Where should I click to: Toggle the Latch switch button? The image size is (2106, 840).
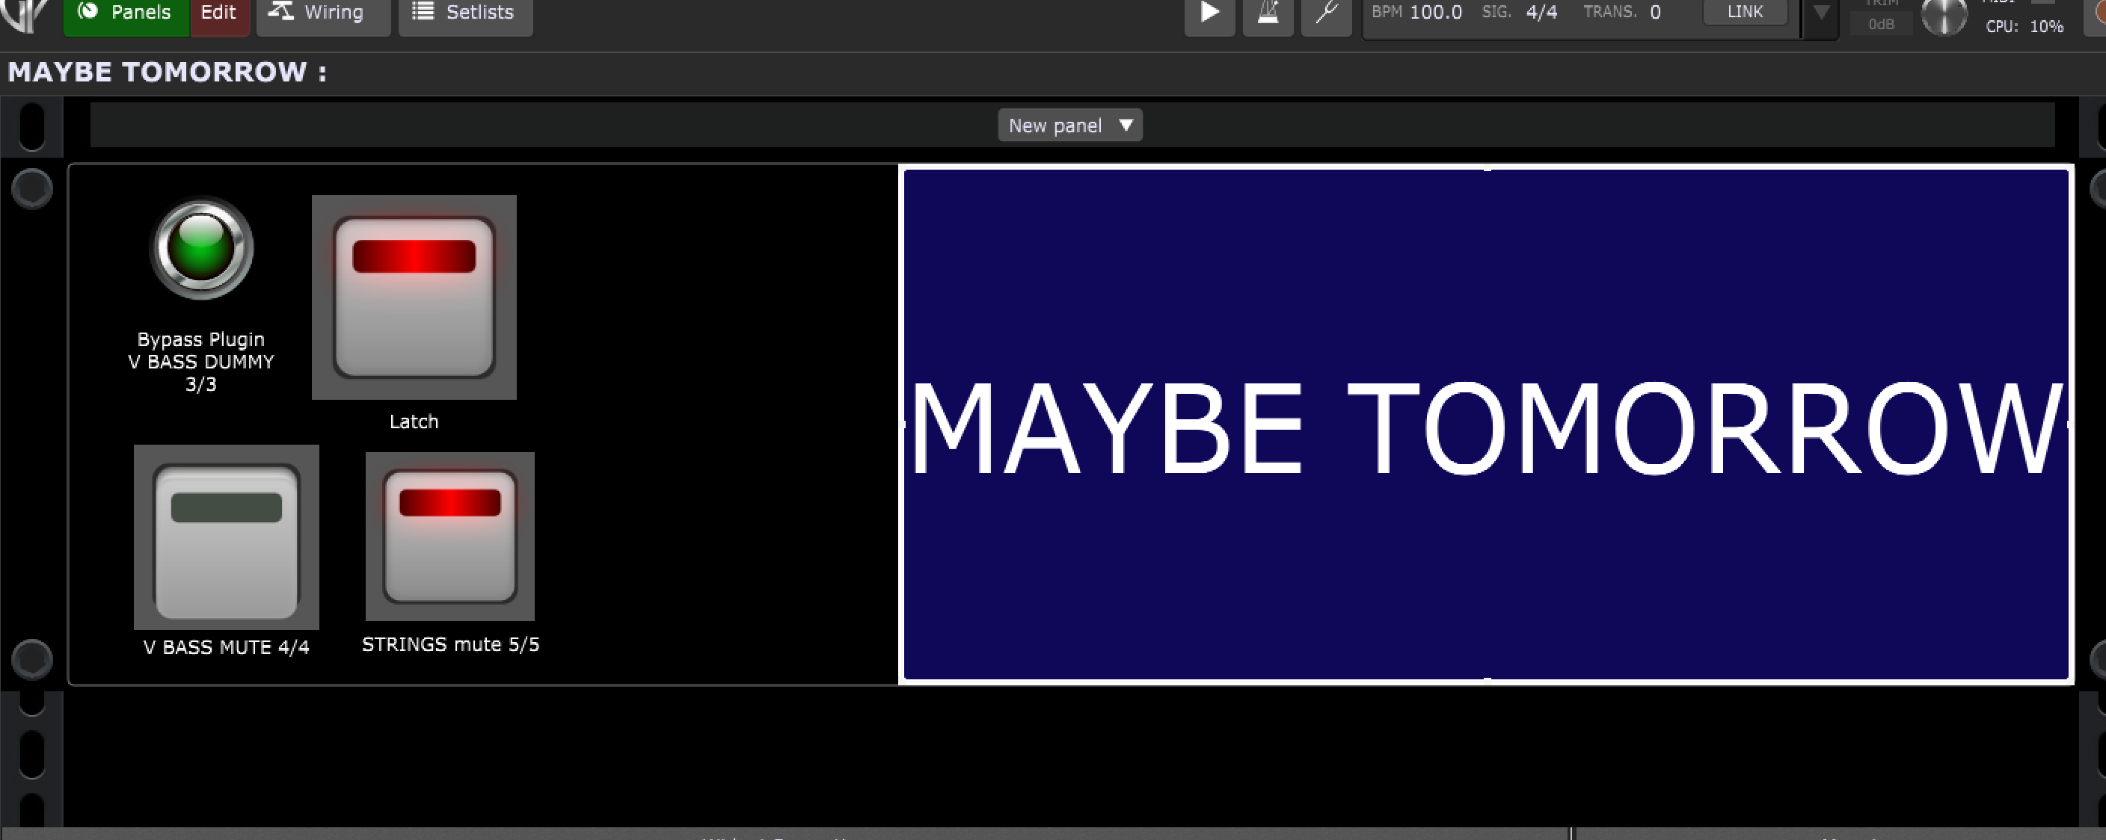coord(414,297)
